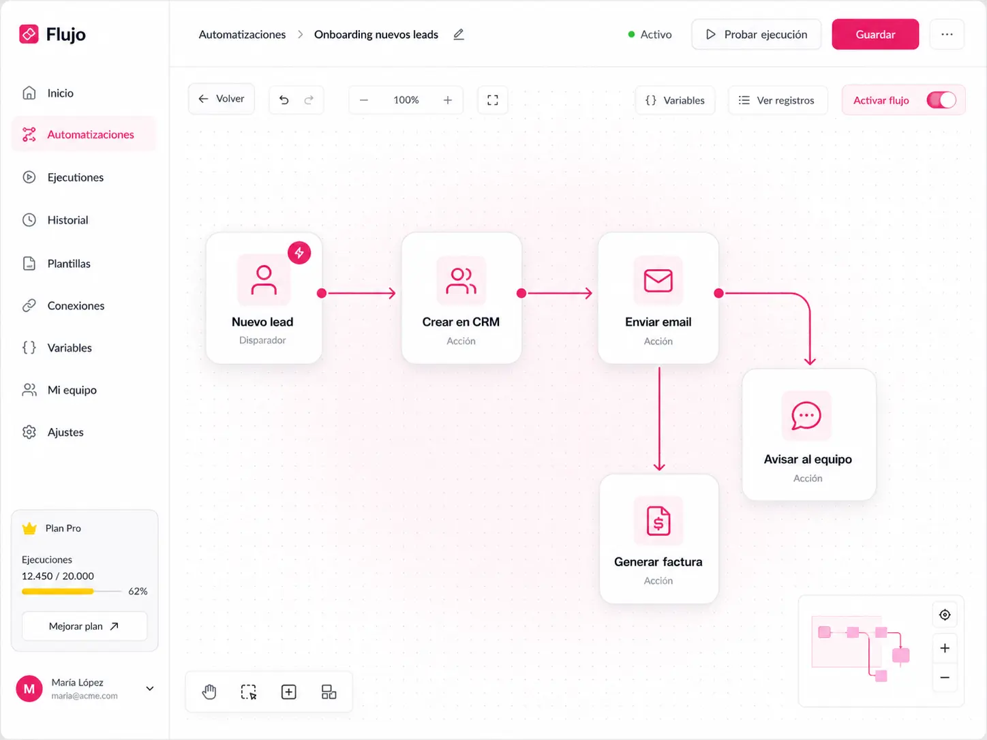Click the Automatizaciones breadcrumb link
Image resolution: width=987 pixels, height=740 pixels.
[x=242, y=34]
